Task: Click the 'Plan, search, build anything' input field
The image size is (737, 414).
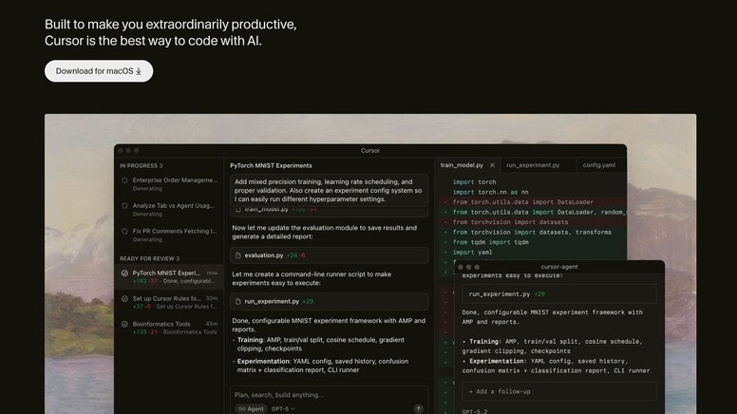Action: (x=323, y=394)
